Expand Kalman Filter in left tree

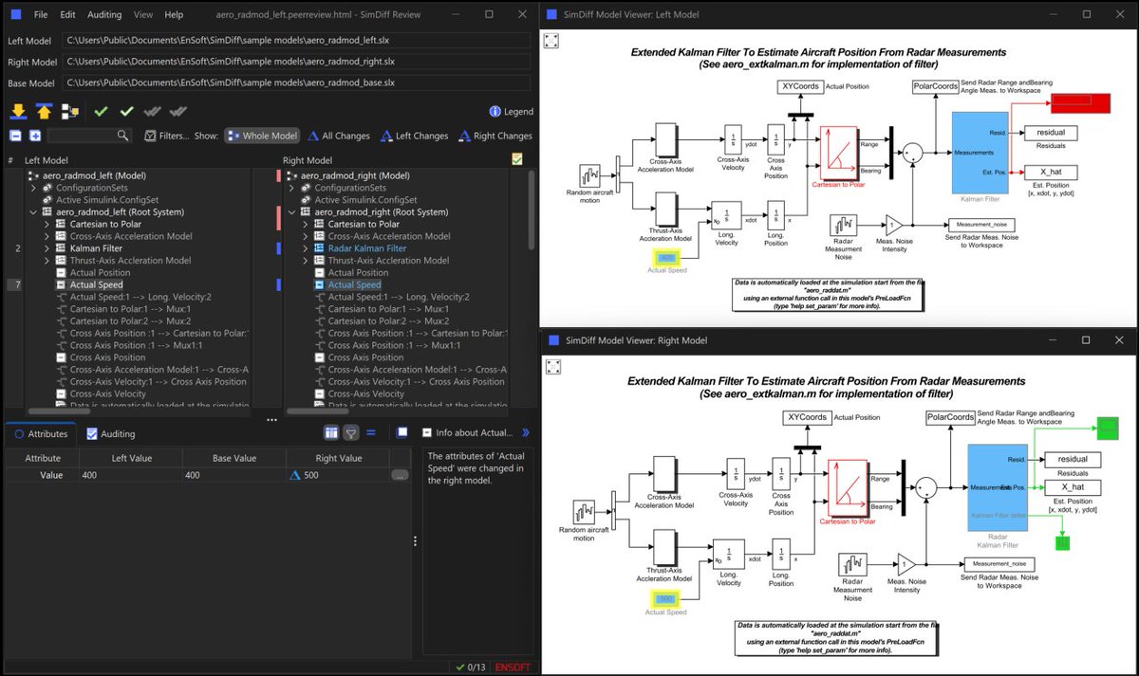(47, 248)
